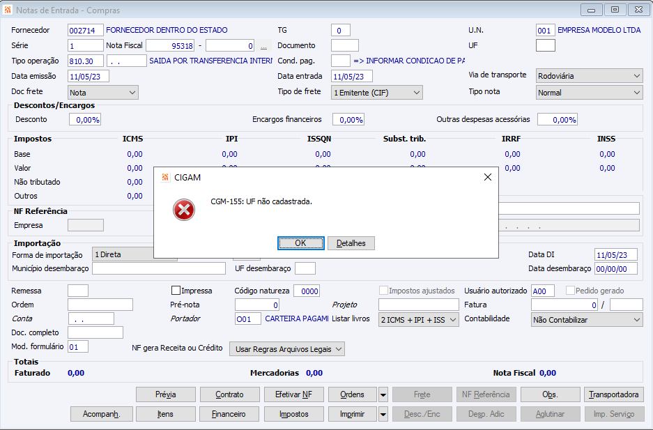This screenshot has height=430, width=653.
Task: Toggle the Impressa checkbox
Action: (x=176, y=290)
